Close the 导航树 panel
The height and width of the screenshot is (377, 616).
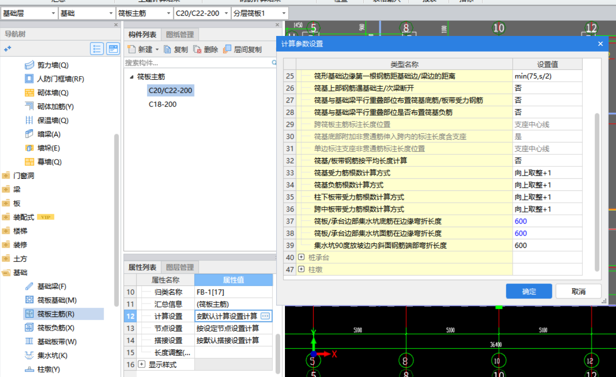pos(116,24)
